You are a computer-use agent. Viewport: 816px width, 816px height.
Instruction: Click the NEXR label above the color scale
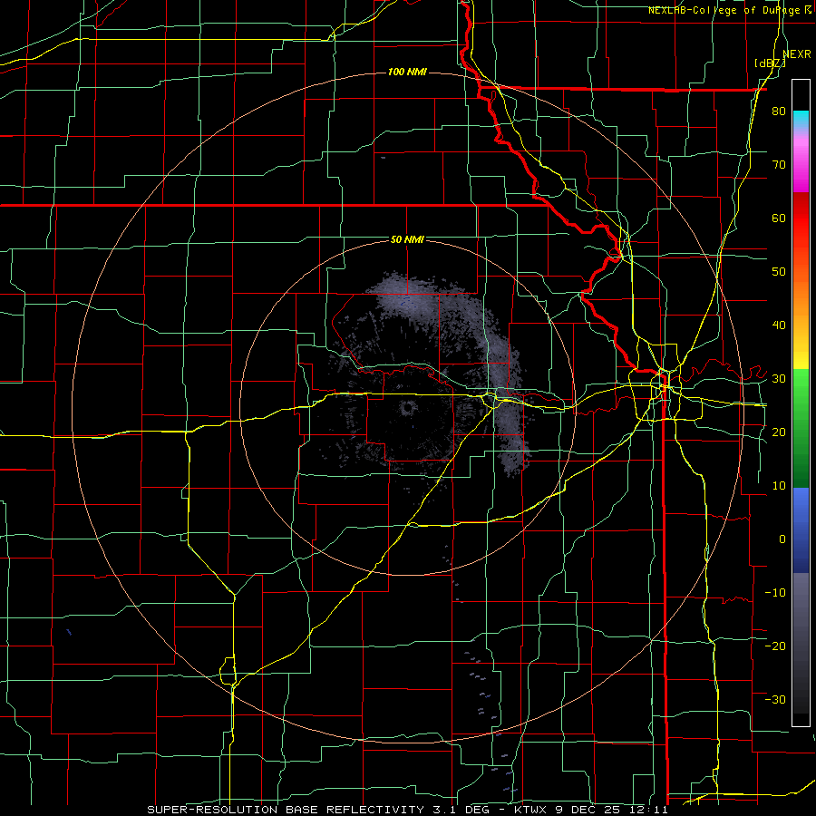point(797,53)
